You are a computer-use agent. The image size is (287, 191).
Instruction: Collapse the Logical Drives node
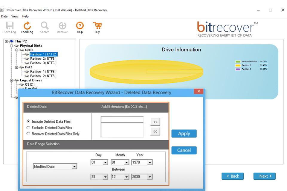point(12,80)
